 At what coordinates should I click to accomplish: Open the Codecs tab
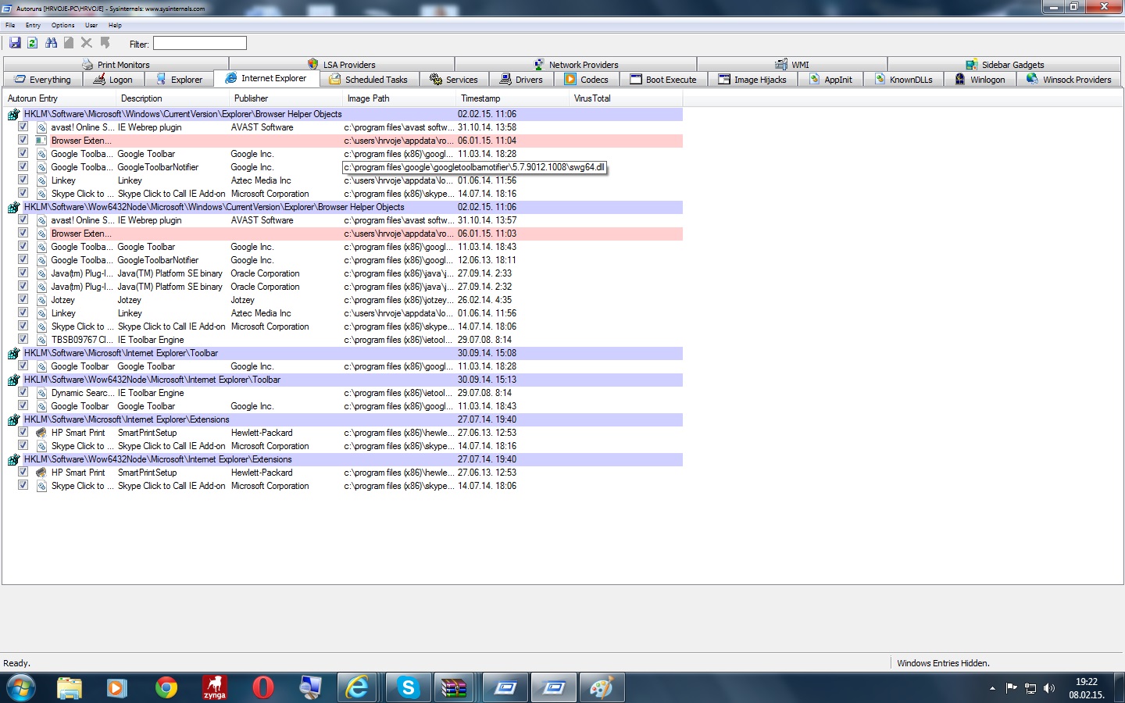[x=587, y=80]
